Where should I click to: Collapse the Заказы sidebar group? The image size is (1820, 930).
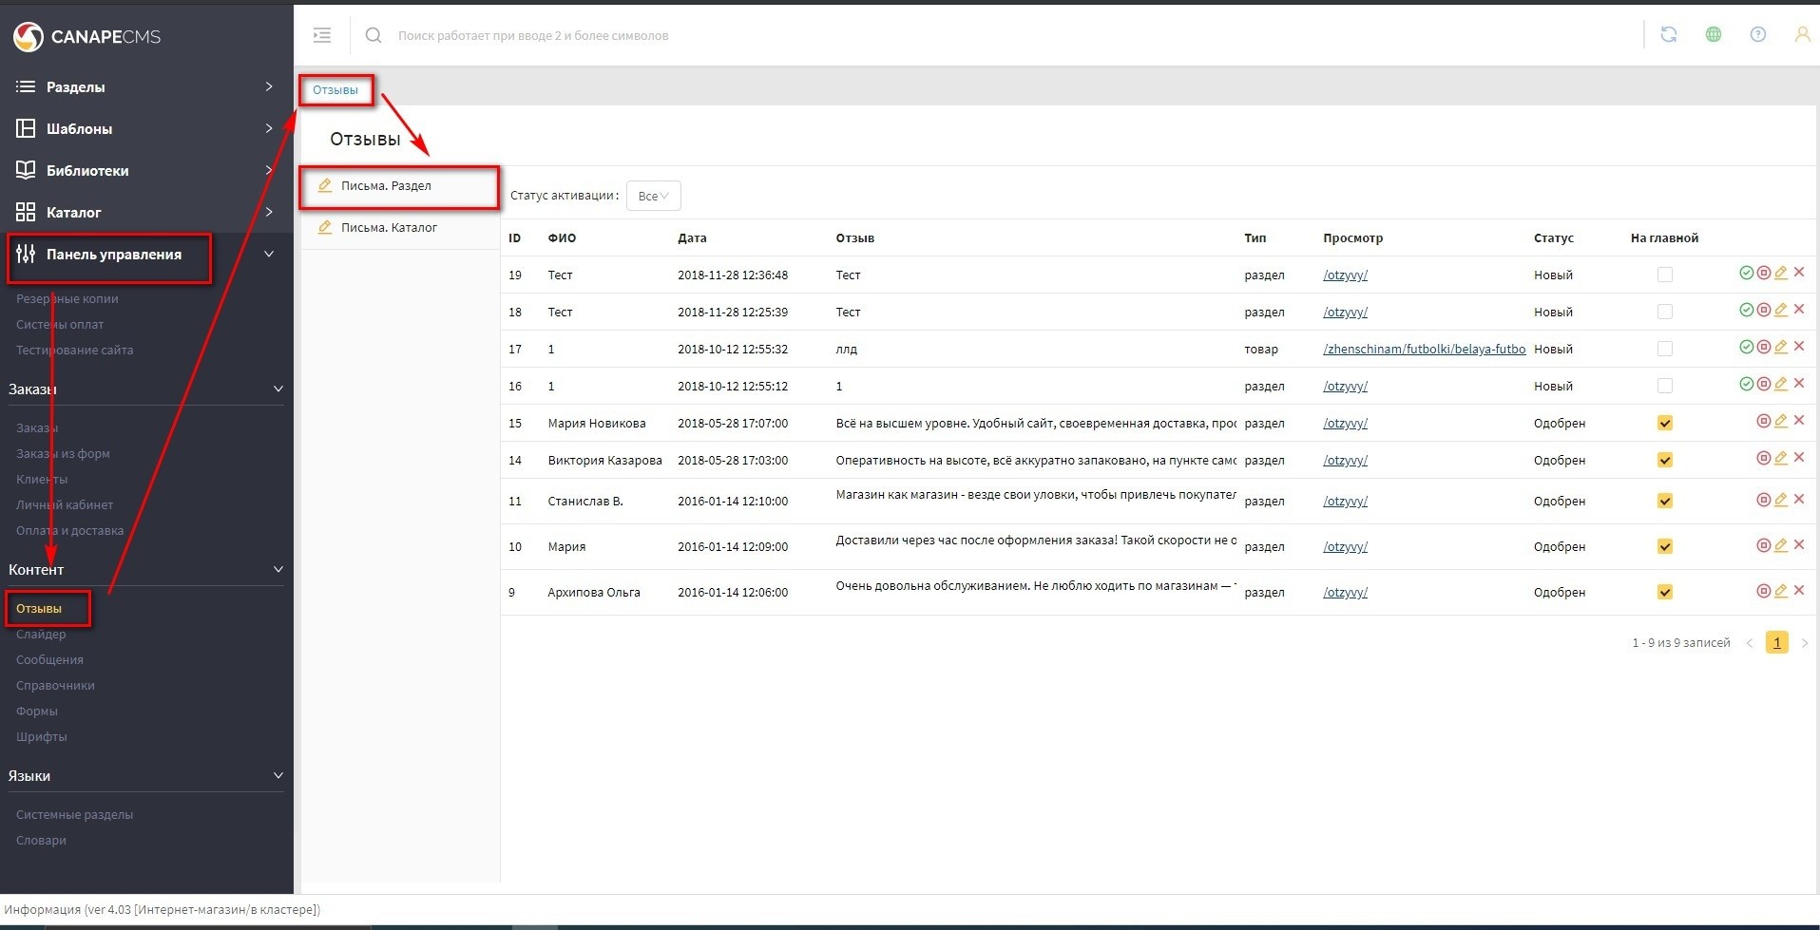(x=278, y=389)
